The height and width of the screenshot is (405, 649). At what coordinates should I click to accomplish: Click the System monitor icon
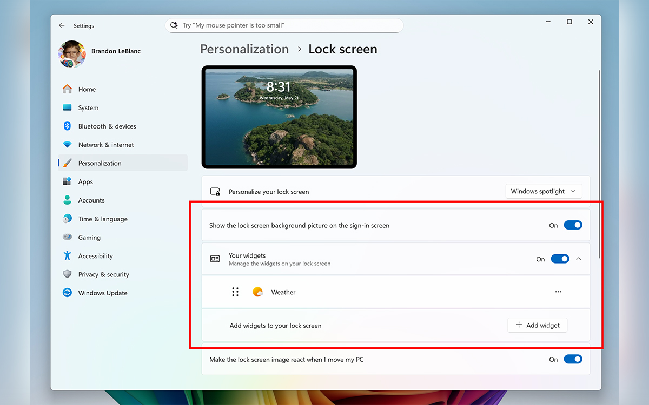[67, 107]
